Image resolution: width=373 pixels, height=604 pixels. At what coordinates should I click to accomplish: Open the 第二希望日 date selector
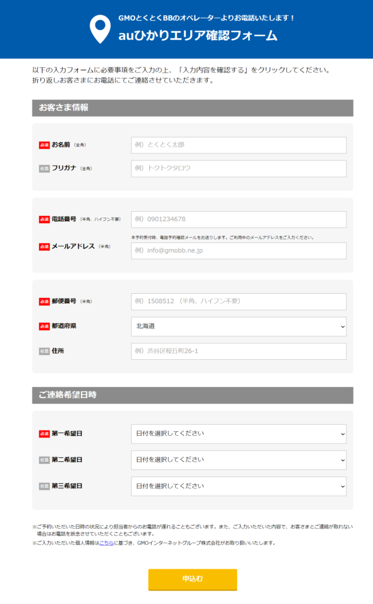[x=238, y=460]
